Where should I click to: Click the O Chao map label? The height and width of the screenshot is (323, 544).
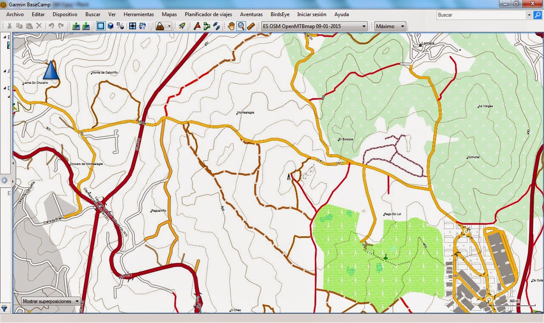point(235,310)
